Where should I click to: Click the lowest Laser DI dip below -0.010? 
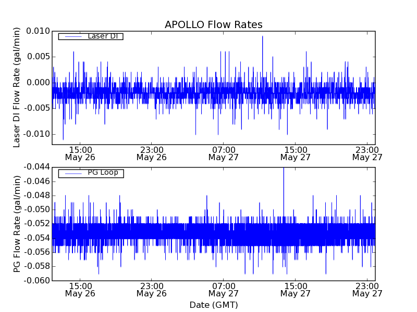pos(63,138)
